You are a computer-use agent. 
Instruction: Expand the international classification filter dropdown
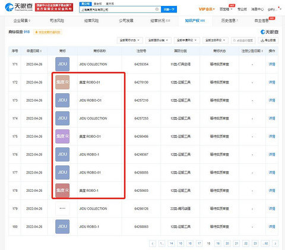158,40
